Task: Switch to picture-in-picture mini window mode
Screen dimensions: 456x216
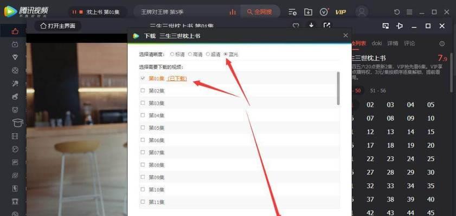Action: coord(386,26)
